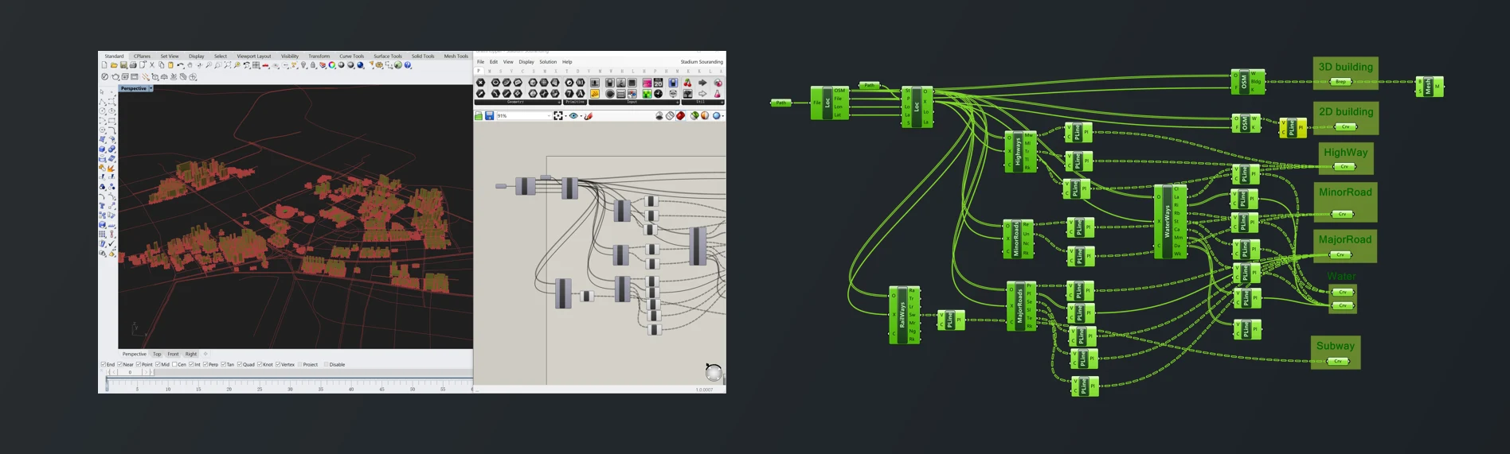Click the green selected-only preview icon
This screenshot has width=1510, height=454.
point(694,116)
